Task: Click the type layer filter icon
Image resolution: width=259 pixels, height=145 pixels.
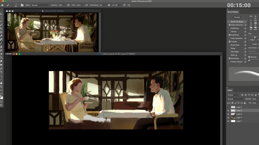Action: [x=249, y=95]
